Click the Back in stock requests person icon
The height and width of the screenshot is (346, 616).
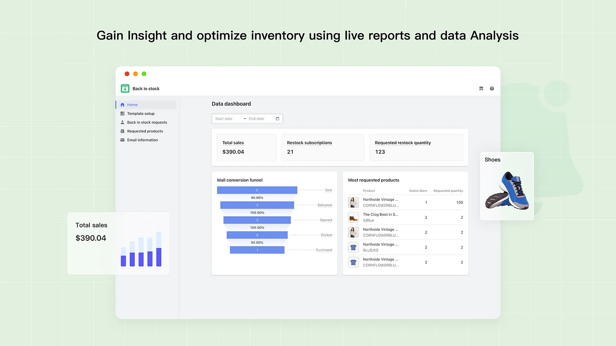122,123
